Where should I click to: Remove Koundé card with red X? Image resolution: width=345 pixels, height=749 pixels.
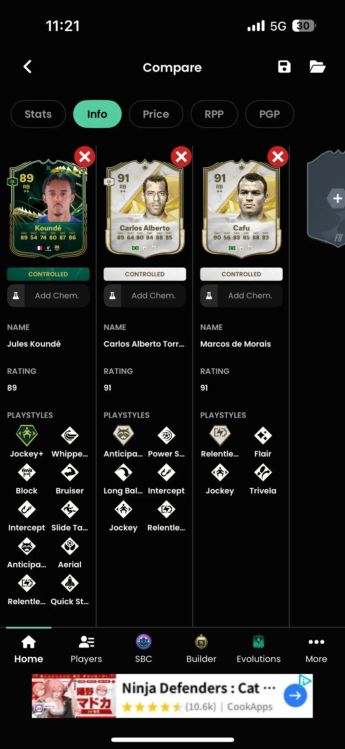coord(85,157)
